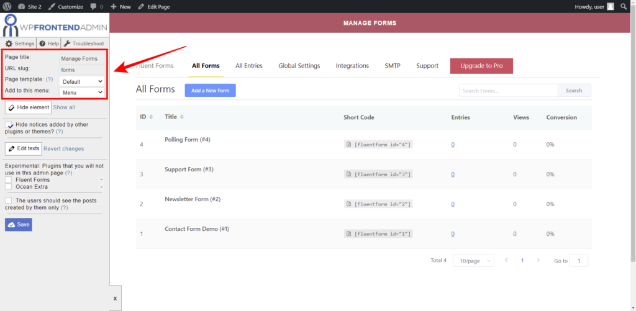This screenshot has height=311, width=636.
Task: Click Edit Page in admin bar
Action: coord(154,6)
